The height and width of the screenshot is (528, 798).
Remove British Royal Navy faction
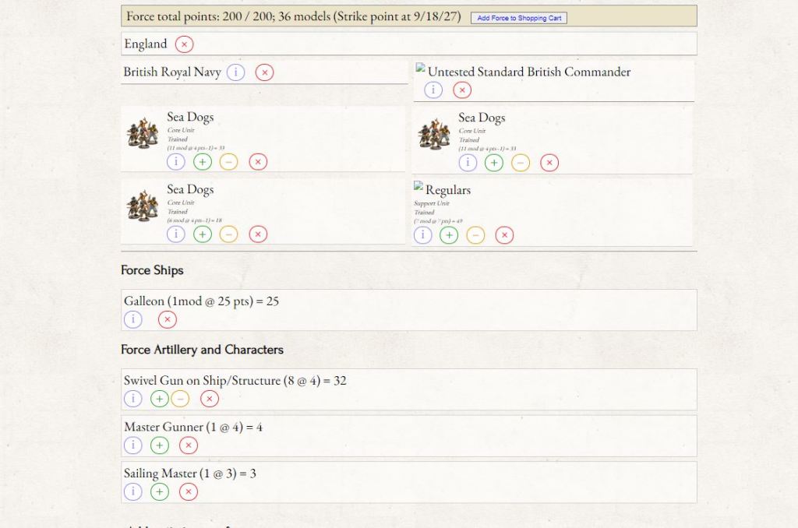pos(264,72)
